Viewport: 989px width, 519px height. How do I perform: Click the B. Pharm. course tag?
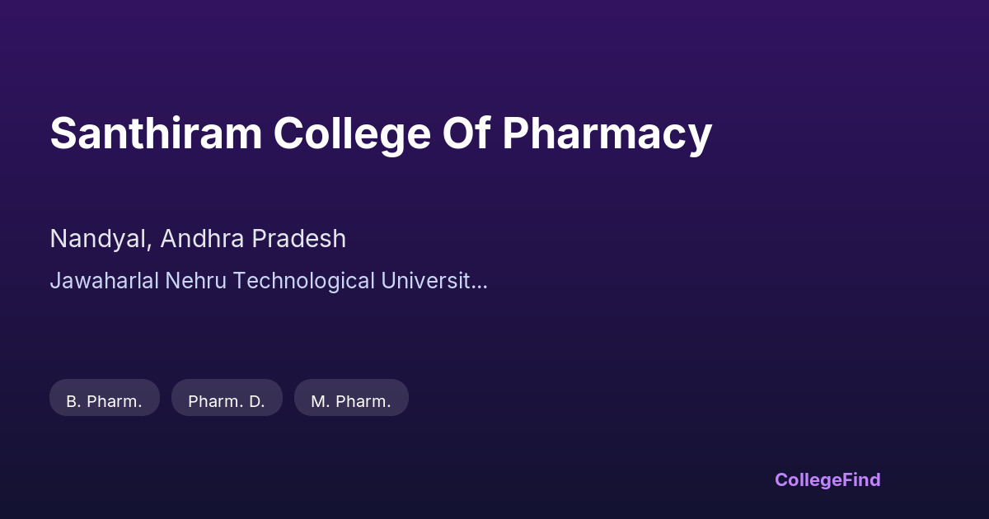104,401
